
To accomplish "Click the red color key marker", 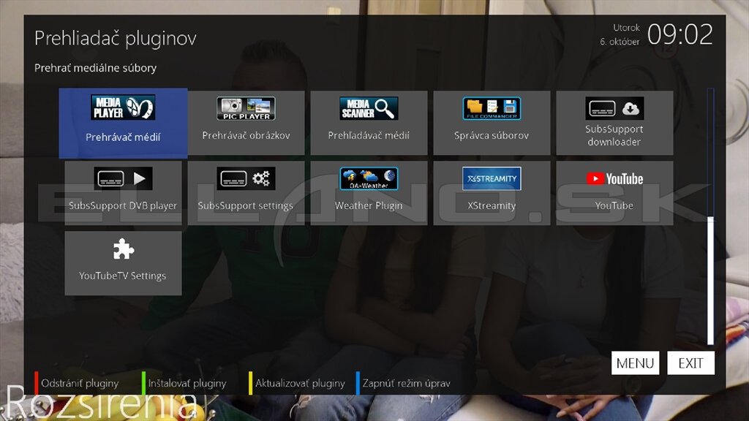I will 37,383.
